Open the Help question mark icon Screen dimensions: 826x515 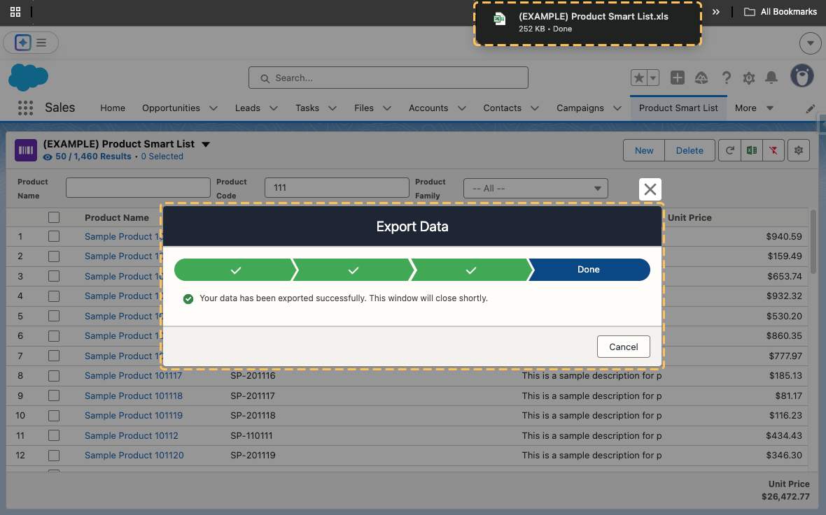727,78
